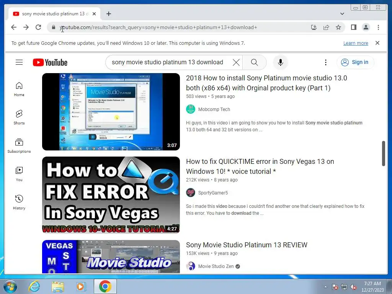Go to the YouTube logo home
Screen dimensions: 392x294
50,62
